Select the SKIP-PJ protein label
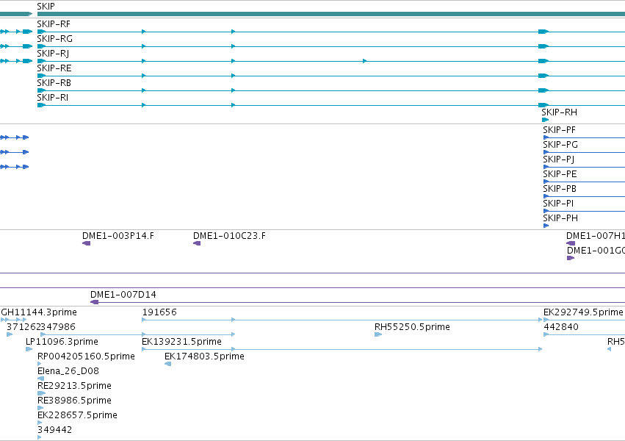Screen dimensions: 625x441 [559, 159]
